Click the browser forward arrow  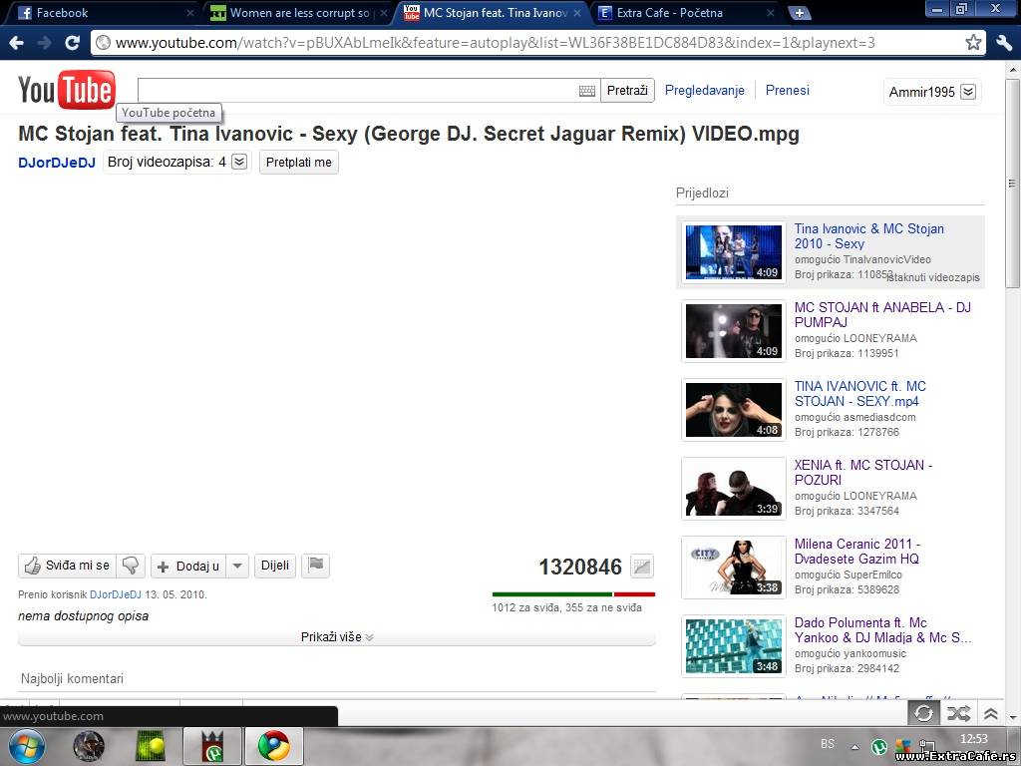(x=44, y=43)
